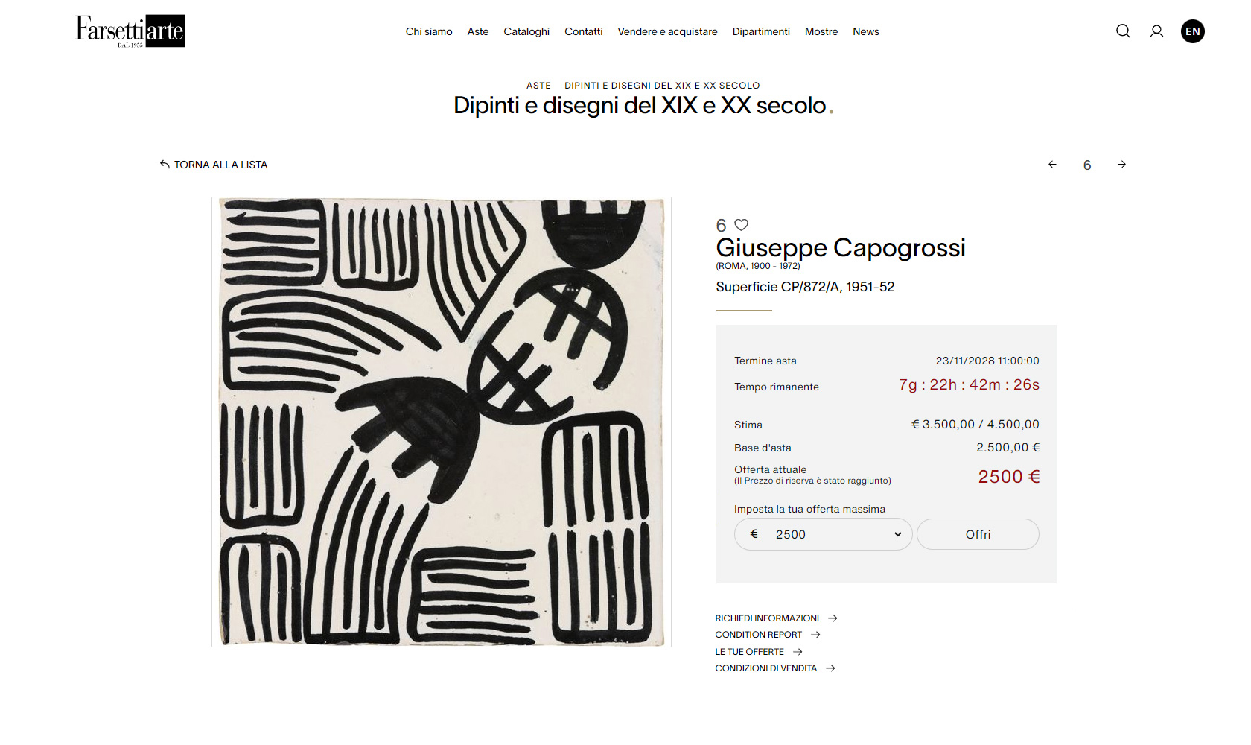The image size is (1251, 745).
Task: Click the arrow next to Richiedi informazioni
Action: 833,618
